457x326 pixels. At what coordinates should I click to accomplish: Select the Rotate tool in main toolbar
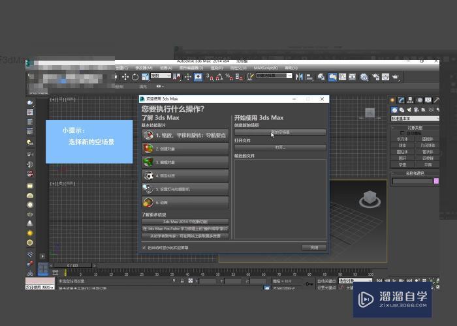134,77
